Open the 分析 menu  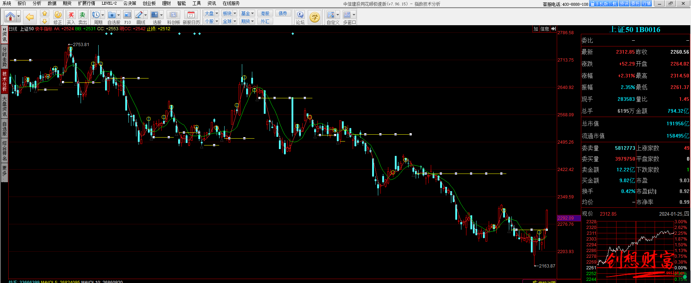coord(37,3)
